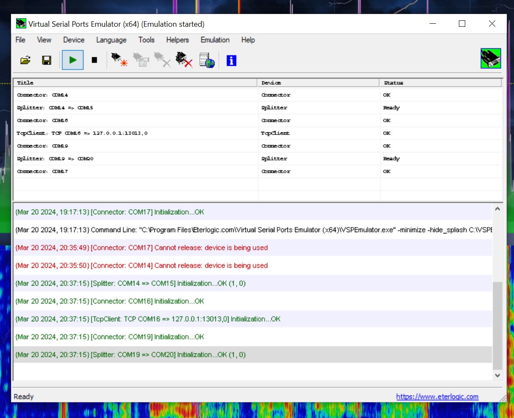This screenshot has width=514, height=418.
Task: Click the greyed-out device properties icon
Action: 141,60
